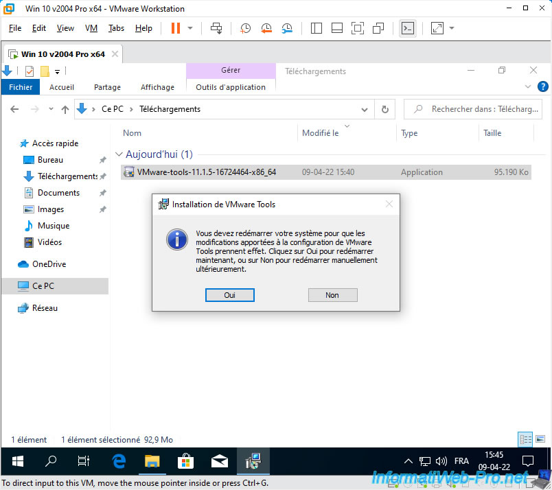Toggle the VMware library sidebar
Screen dimensions: 552x490
click(x=316, y=28)
